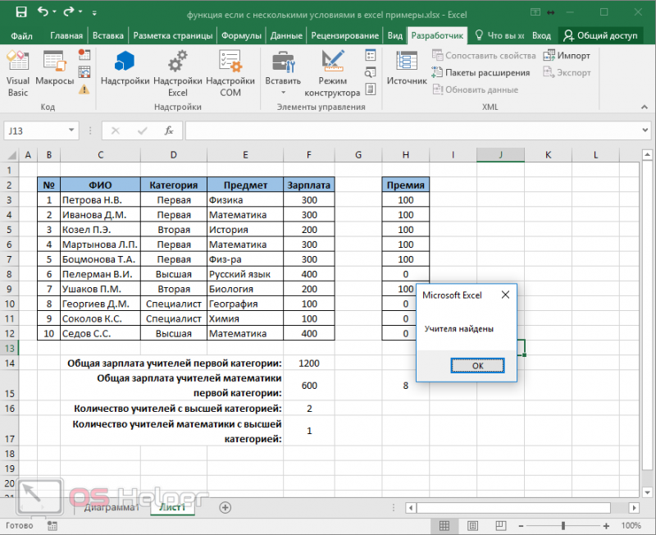Image resolution: width=656 pixels, height=535 pixels.
Task: Open the Name Box dropdown arrow
Action: click(71, 130)
